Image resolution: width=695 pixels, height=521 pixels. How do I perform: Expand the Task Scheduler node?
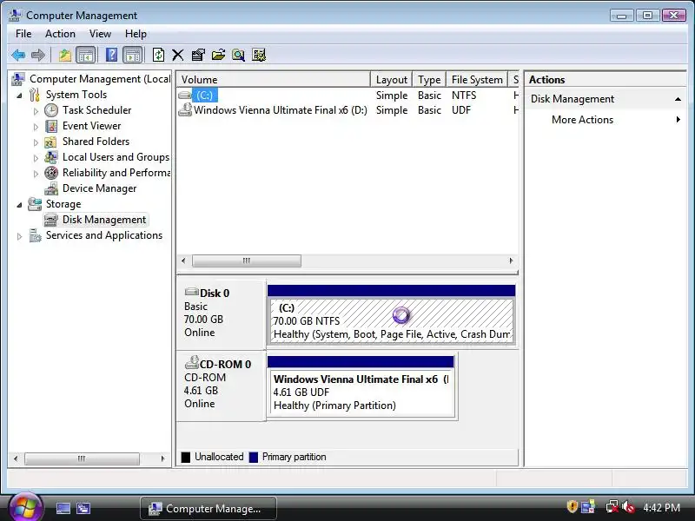click(x=36, y=111)
